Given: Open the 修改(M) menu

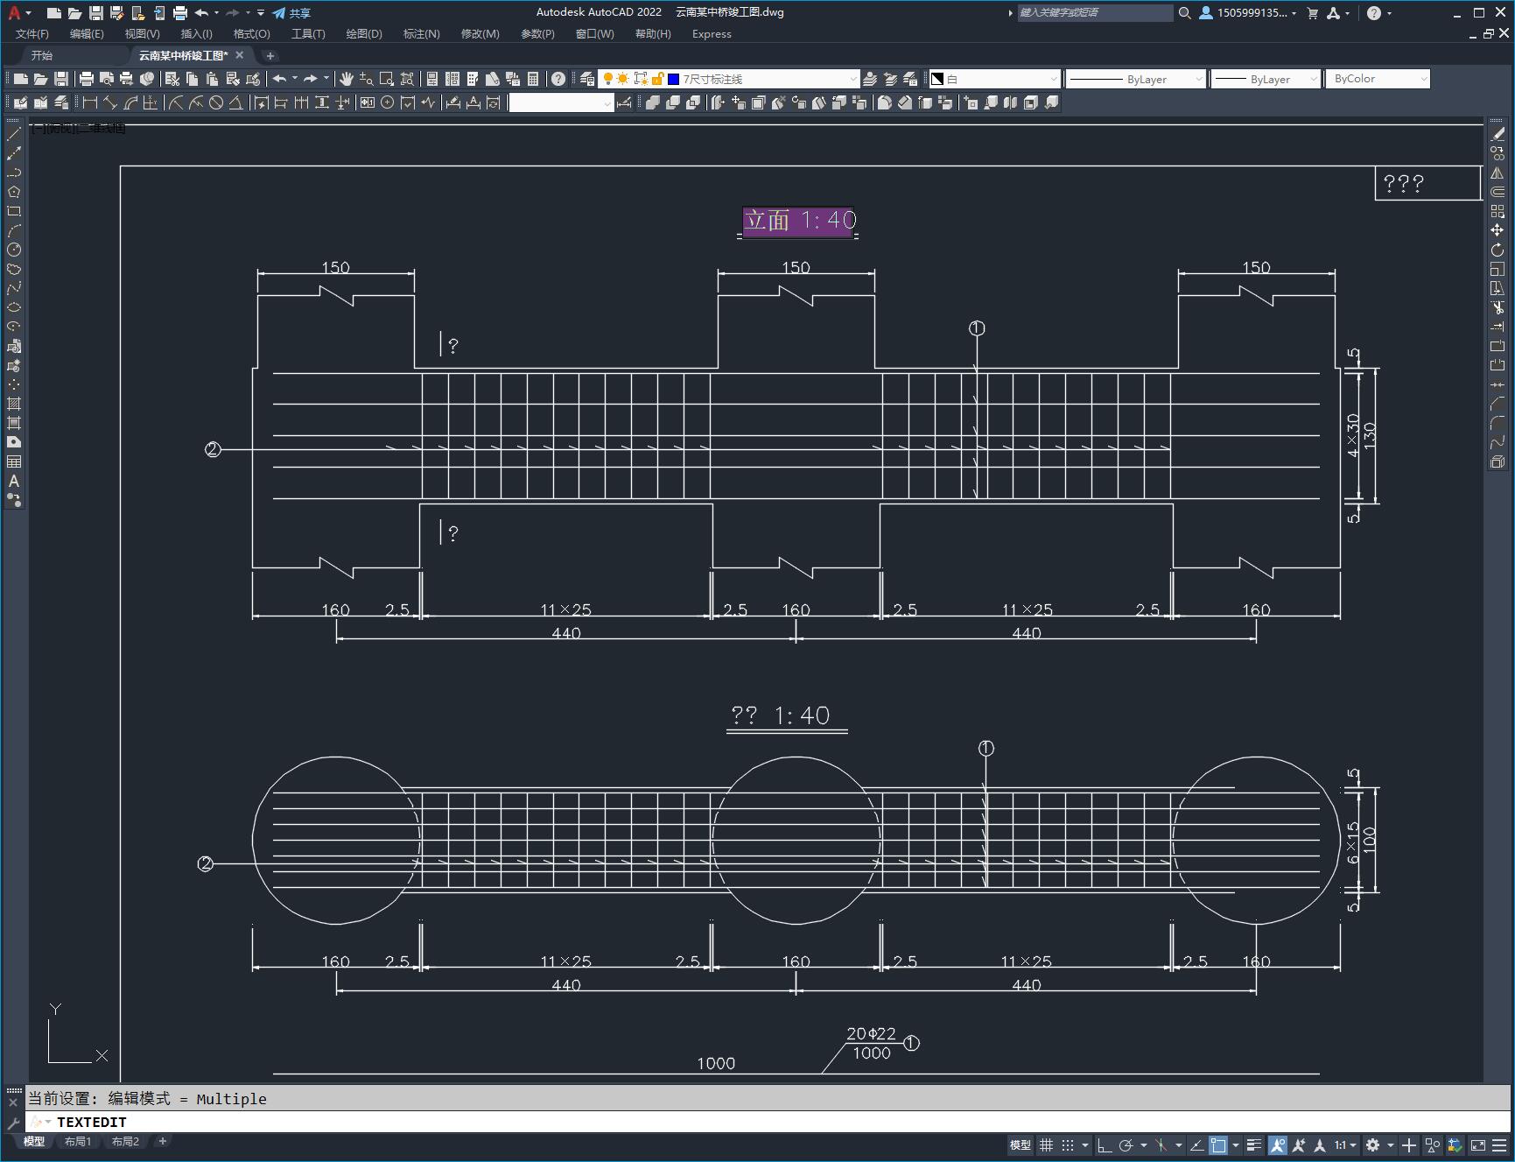Looking at the screenshot, I should (x=480, y=34).
